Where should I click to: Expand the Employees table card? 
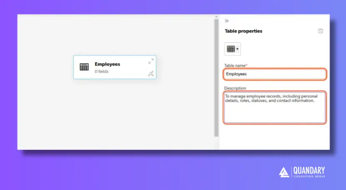151,61
